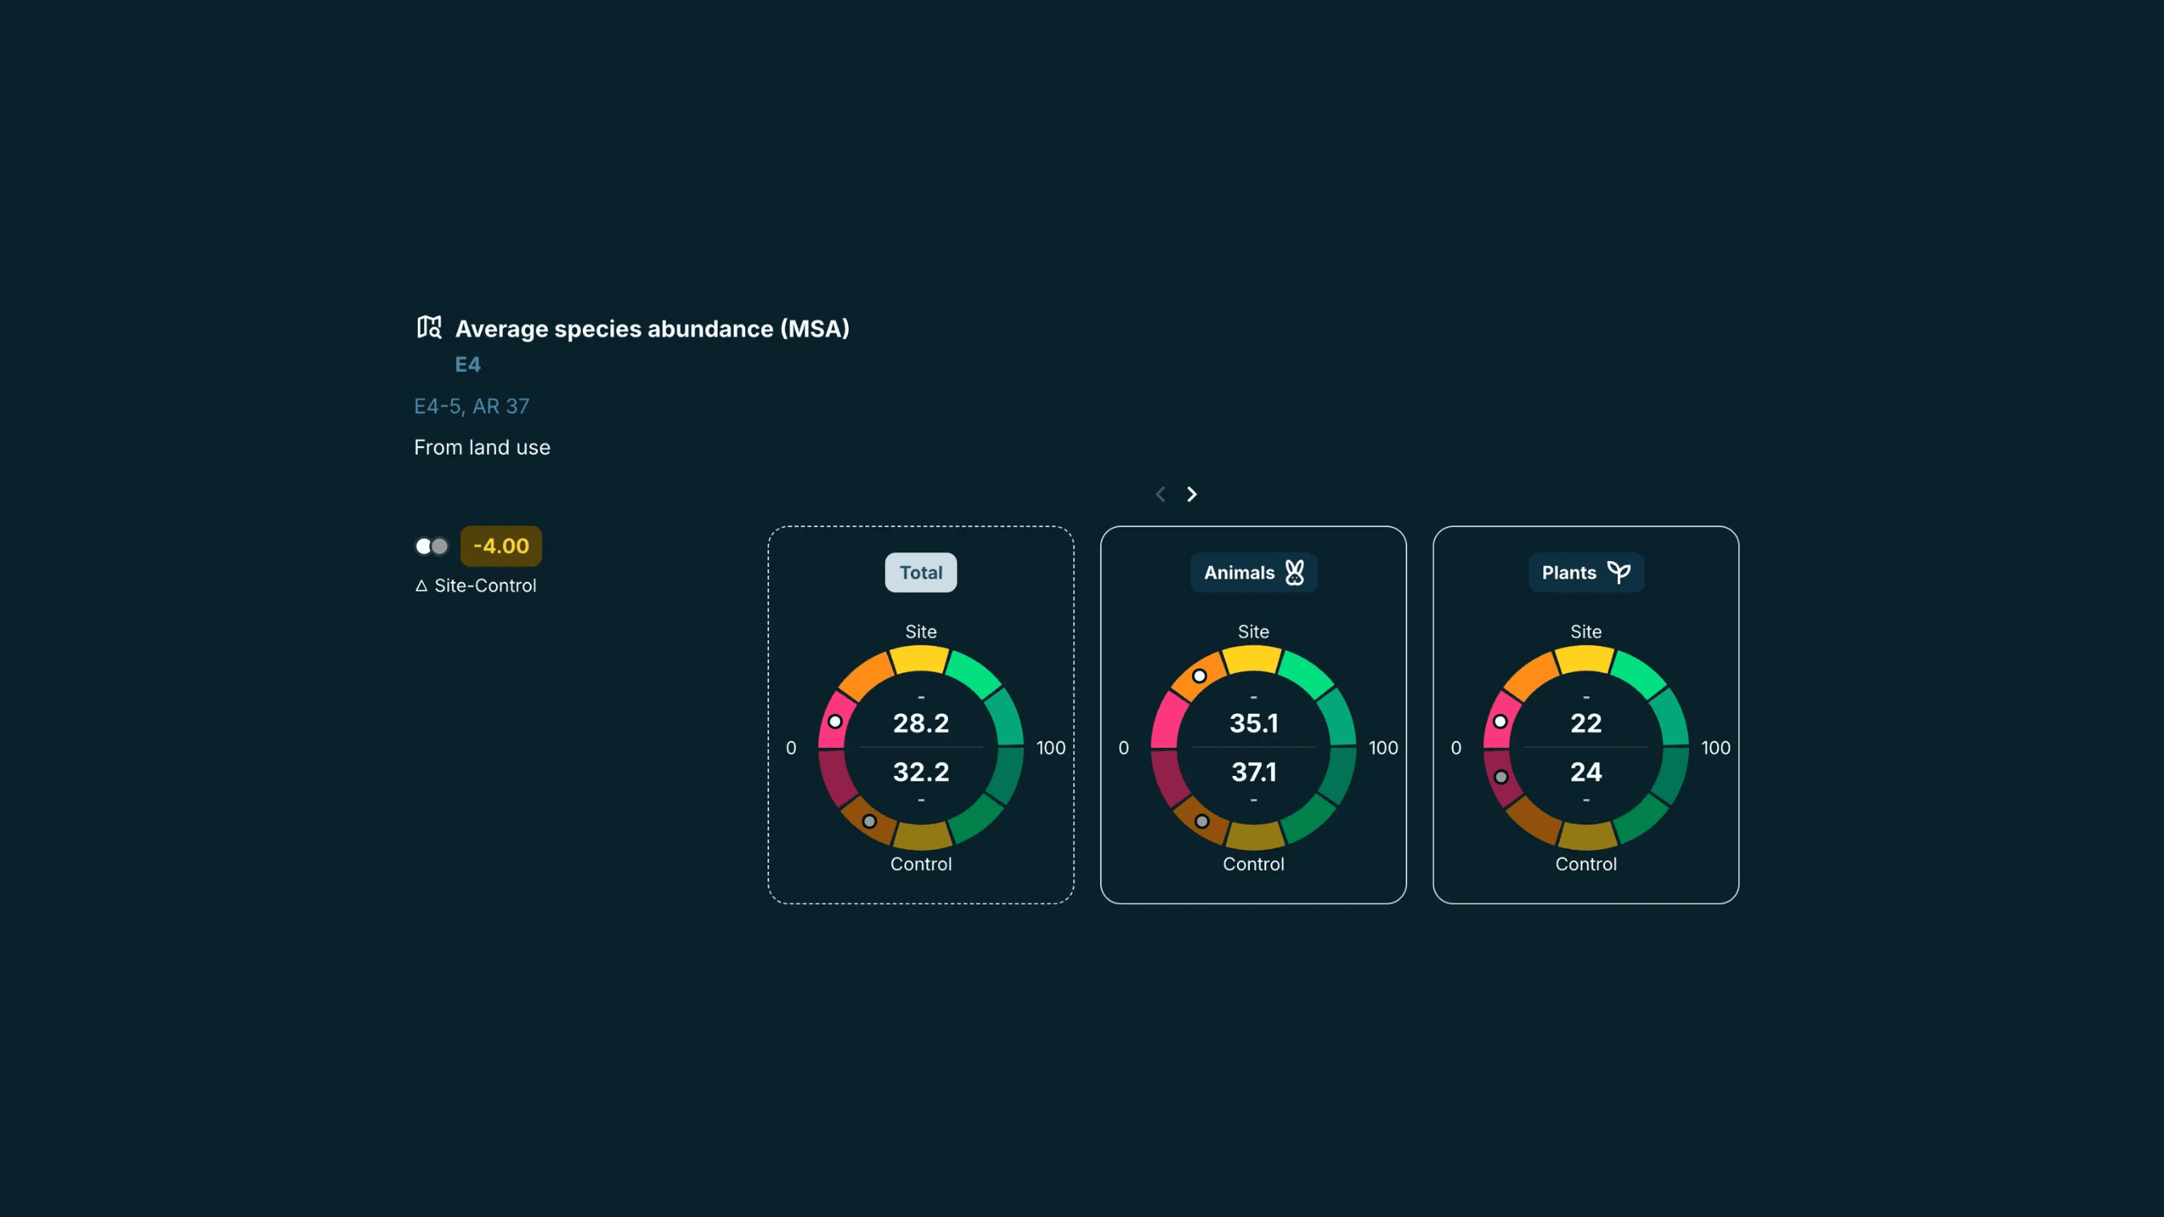Click the From land use text
Image resolution: width=2164 pixels, height=1217 pixels.
(x=482, y=448)
